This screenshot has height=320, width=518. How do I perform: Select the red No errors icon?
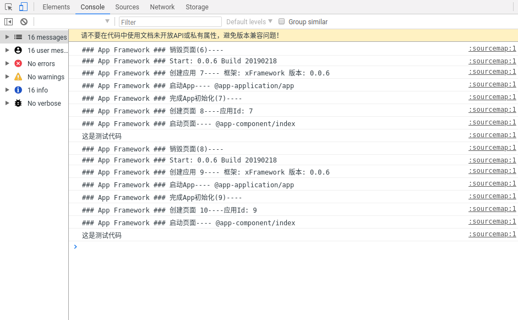coord(18,63)
